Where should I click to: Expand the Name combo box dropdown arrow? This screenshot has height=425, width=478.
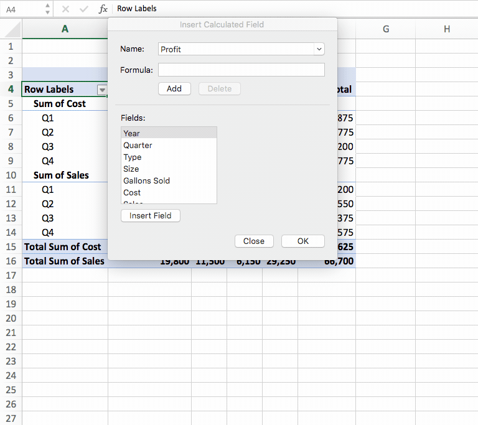pos(319,49)
